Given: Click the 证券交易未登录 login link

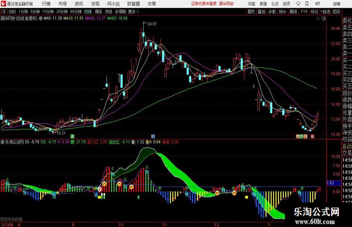Looking at the screenshot, I should (204, 4).
